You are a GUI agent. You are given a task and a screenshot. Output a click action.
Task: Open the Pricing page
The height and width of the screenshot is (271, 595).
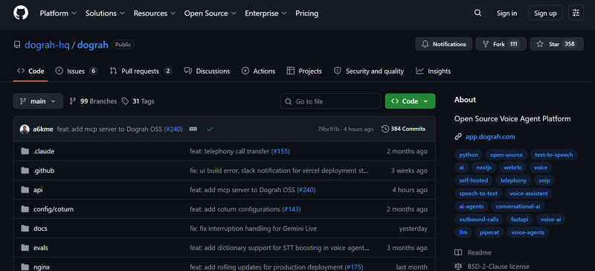point(307,13)
